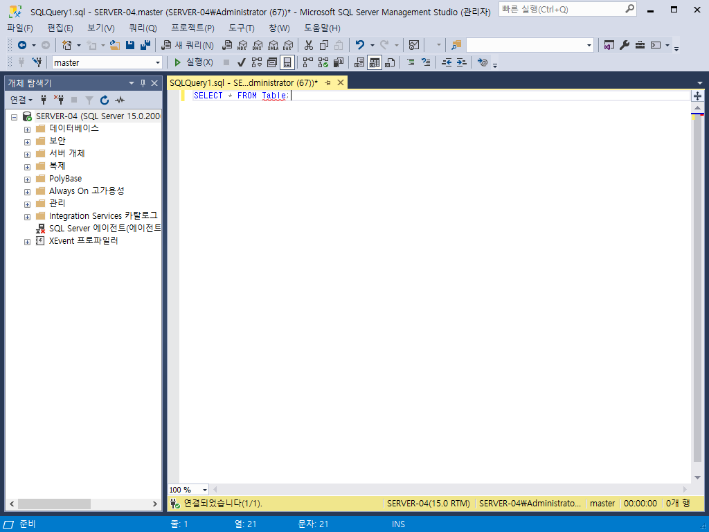Expand the 보안 folder node
This screenshot has height=532, width=709.
coord(27,142)
